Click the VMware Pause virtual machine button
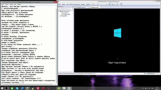 (93, 4)
